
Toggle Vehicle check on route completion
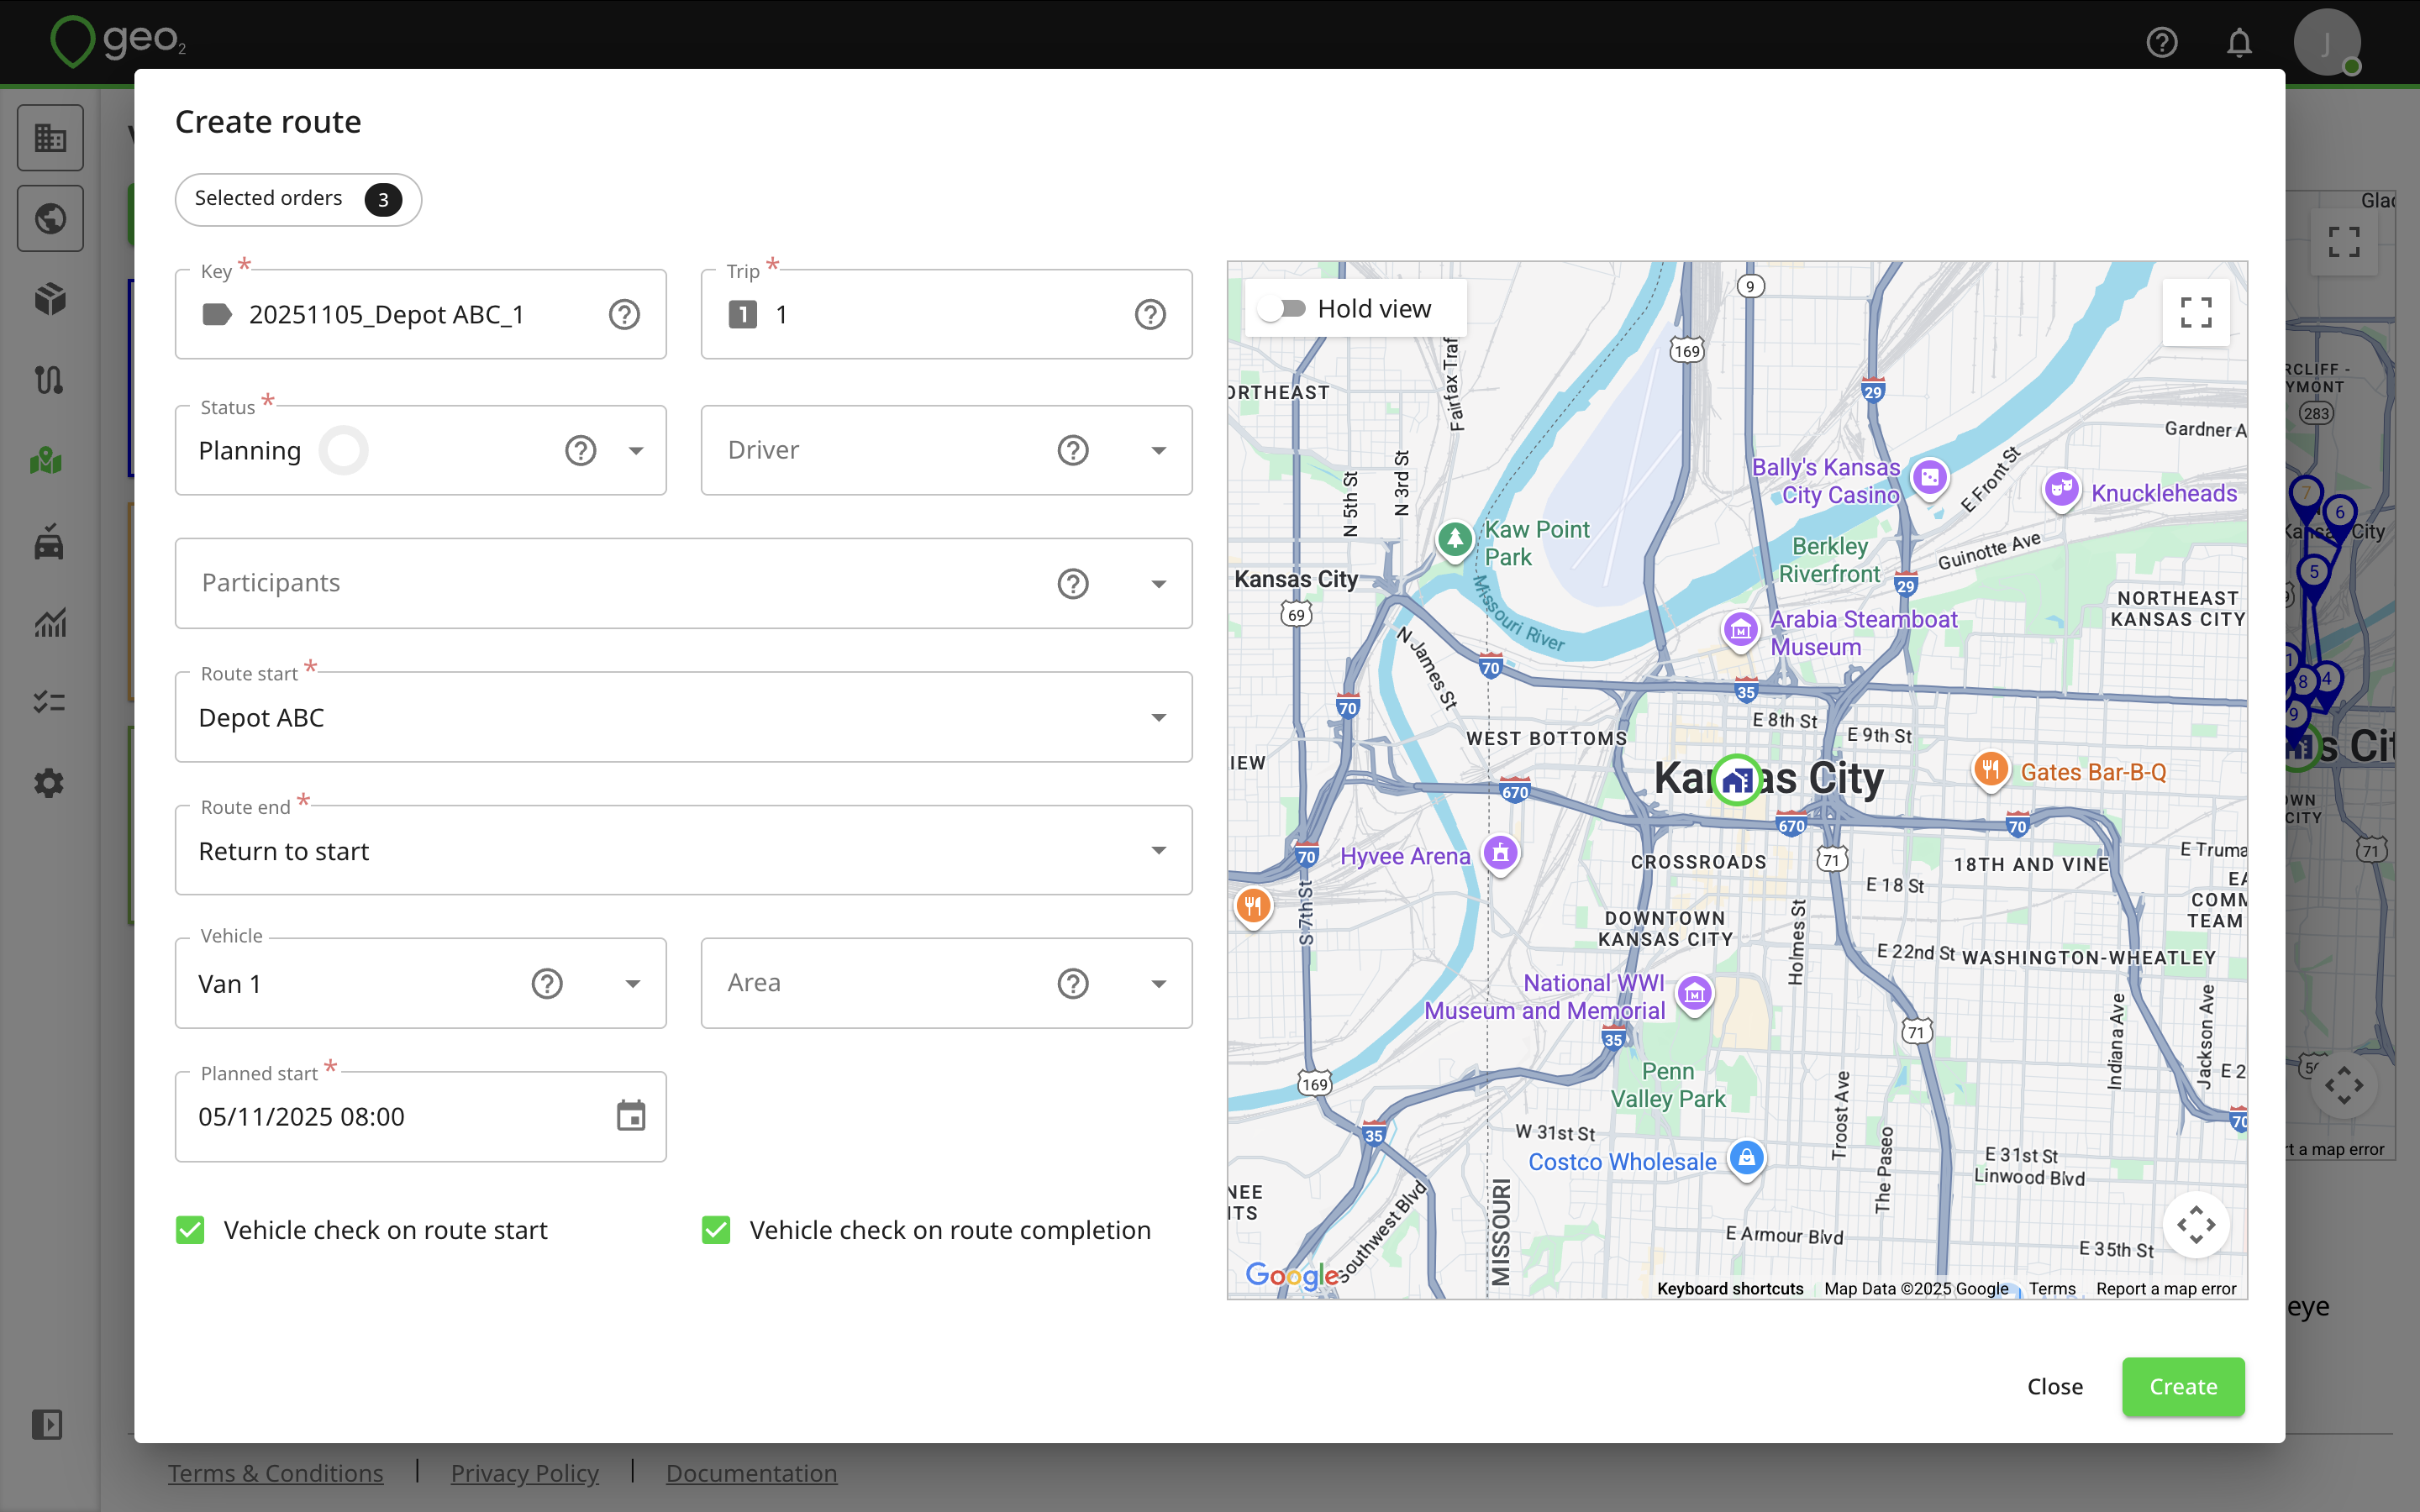point(716,1230)
